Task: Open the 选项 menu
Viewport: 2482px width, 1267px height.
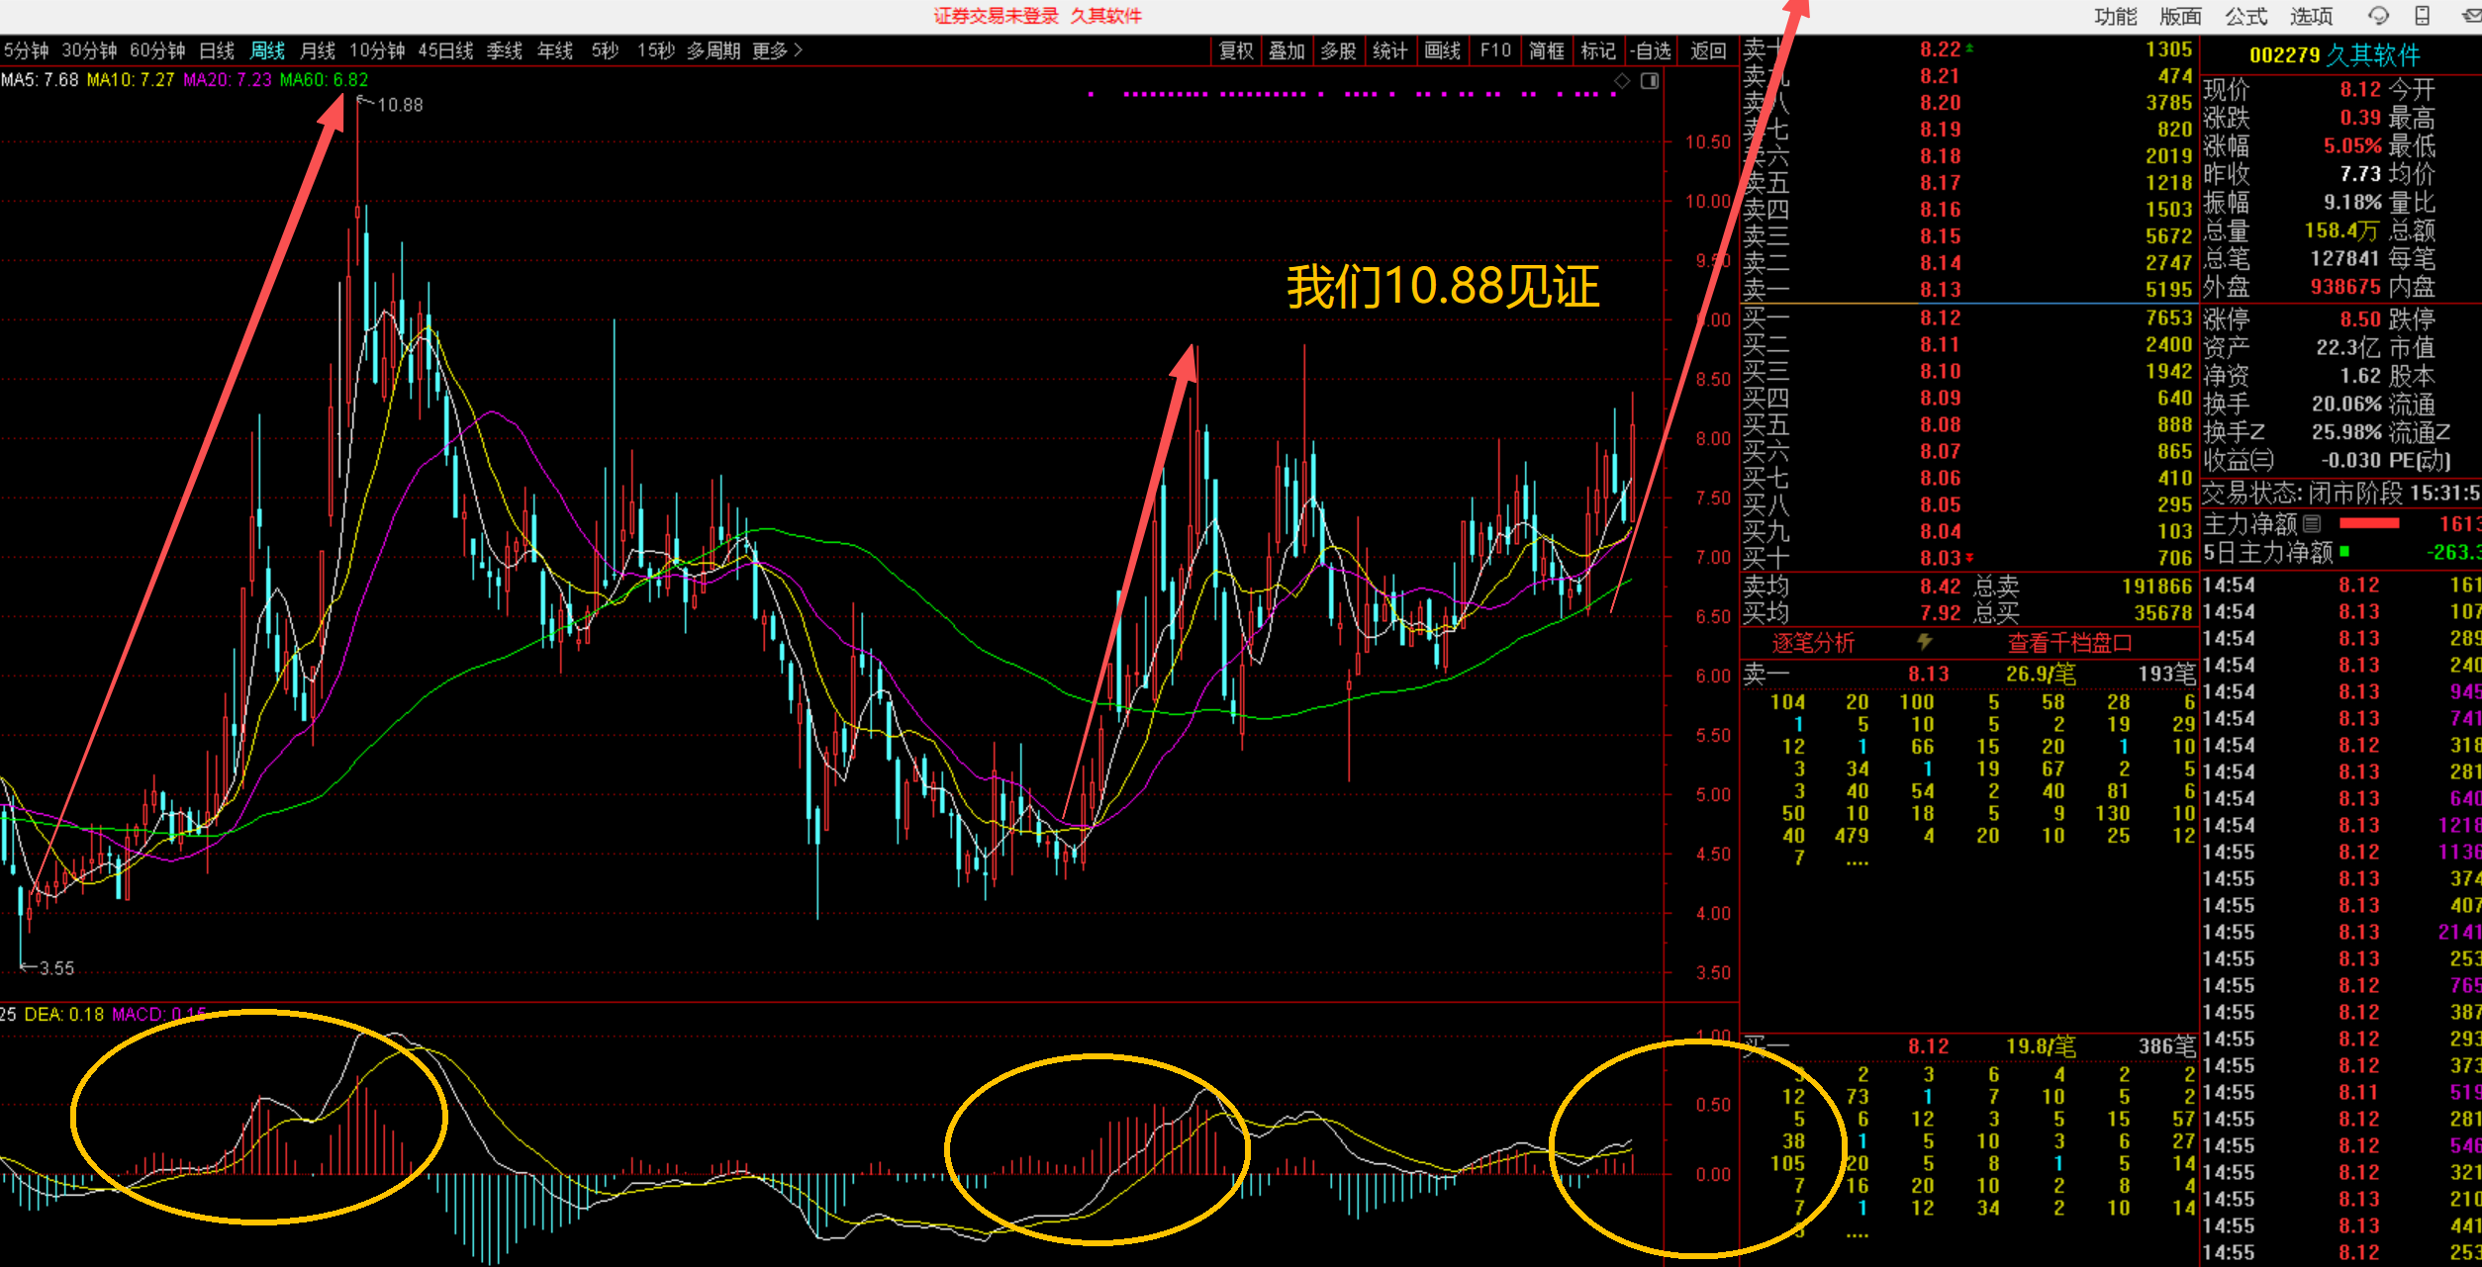Action: click(2311, 16)
